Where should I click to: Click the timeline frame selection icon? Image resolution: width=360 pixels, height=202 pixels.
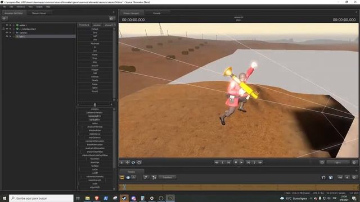tap(154, 177)
